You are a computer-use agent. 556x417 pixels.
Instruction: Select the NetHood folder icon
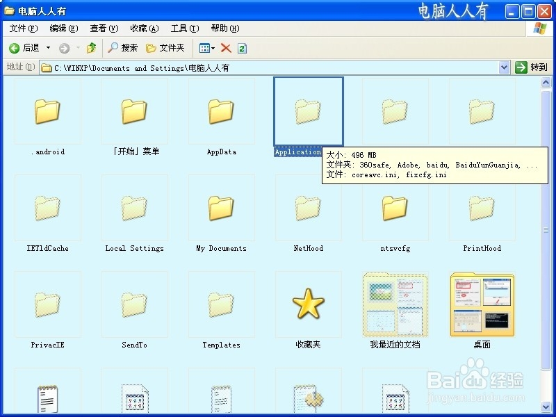[x=308, y=208]
